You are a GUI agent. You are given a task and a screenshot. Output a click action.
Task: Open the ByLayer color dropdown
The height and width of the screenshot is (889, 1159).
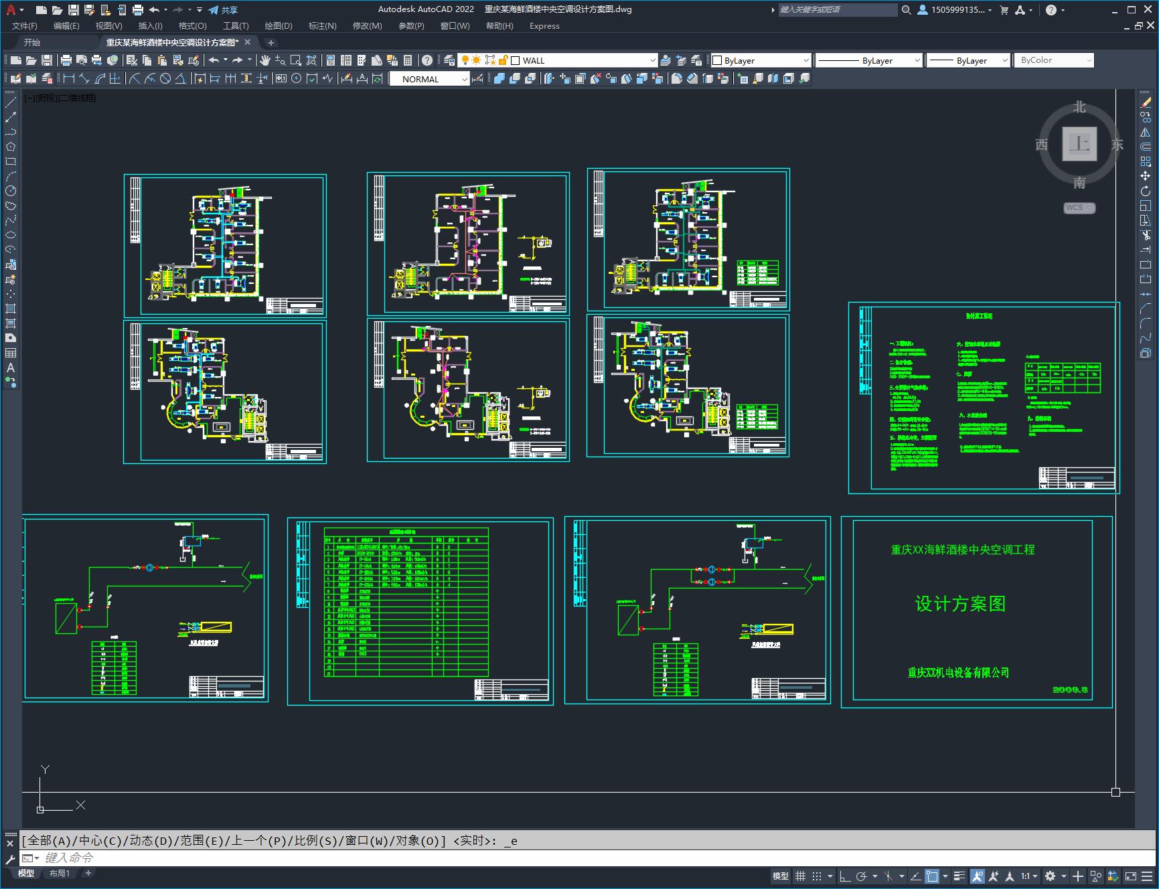click(x=805, y=60)
